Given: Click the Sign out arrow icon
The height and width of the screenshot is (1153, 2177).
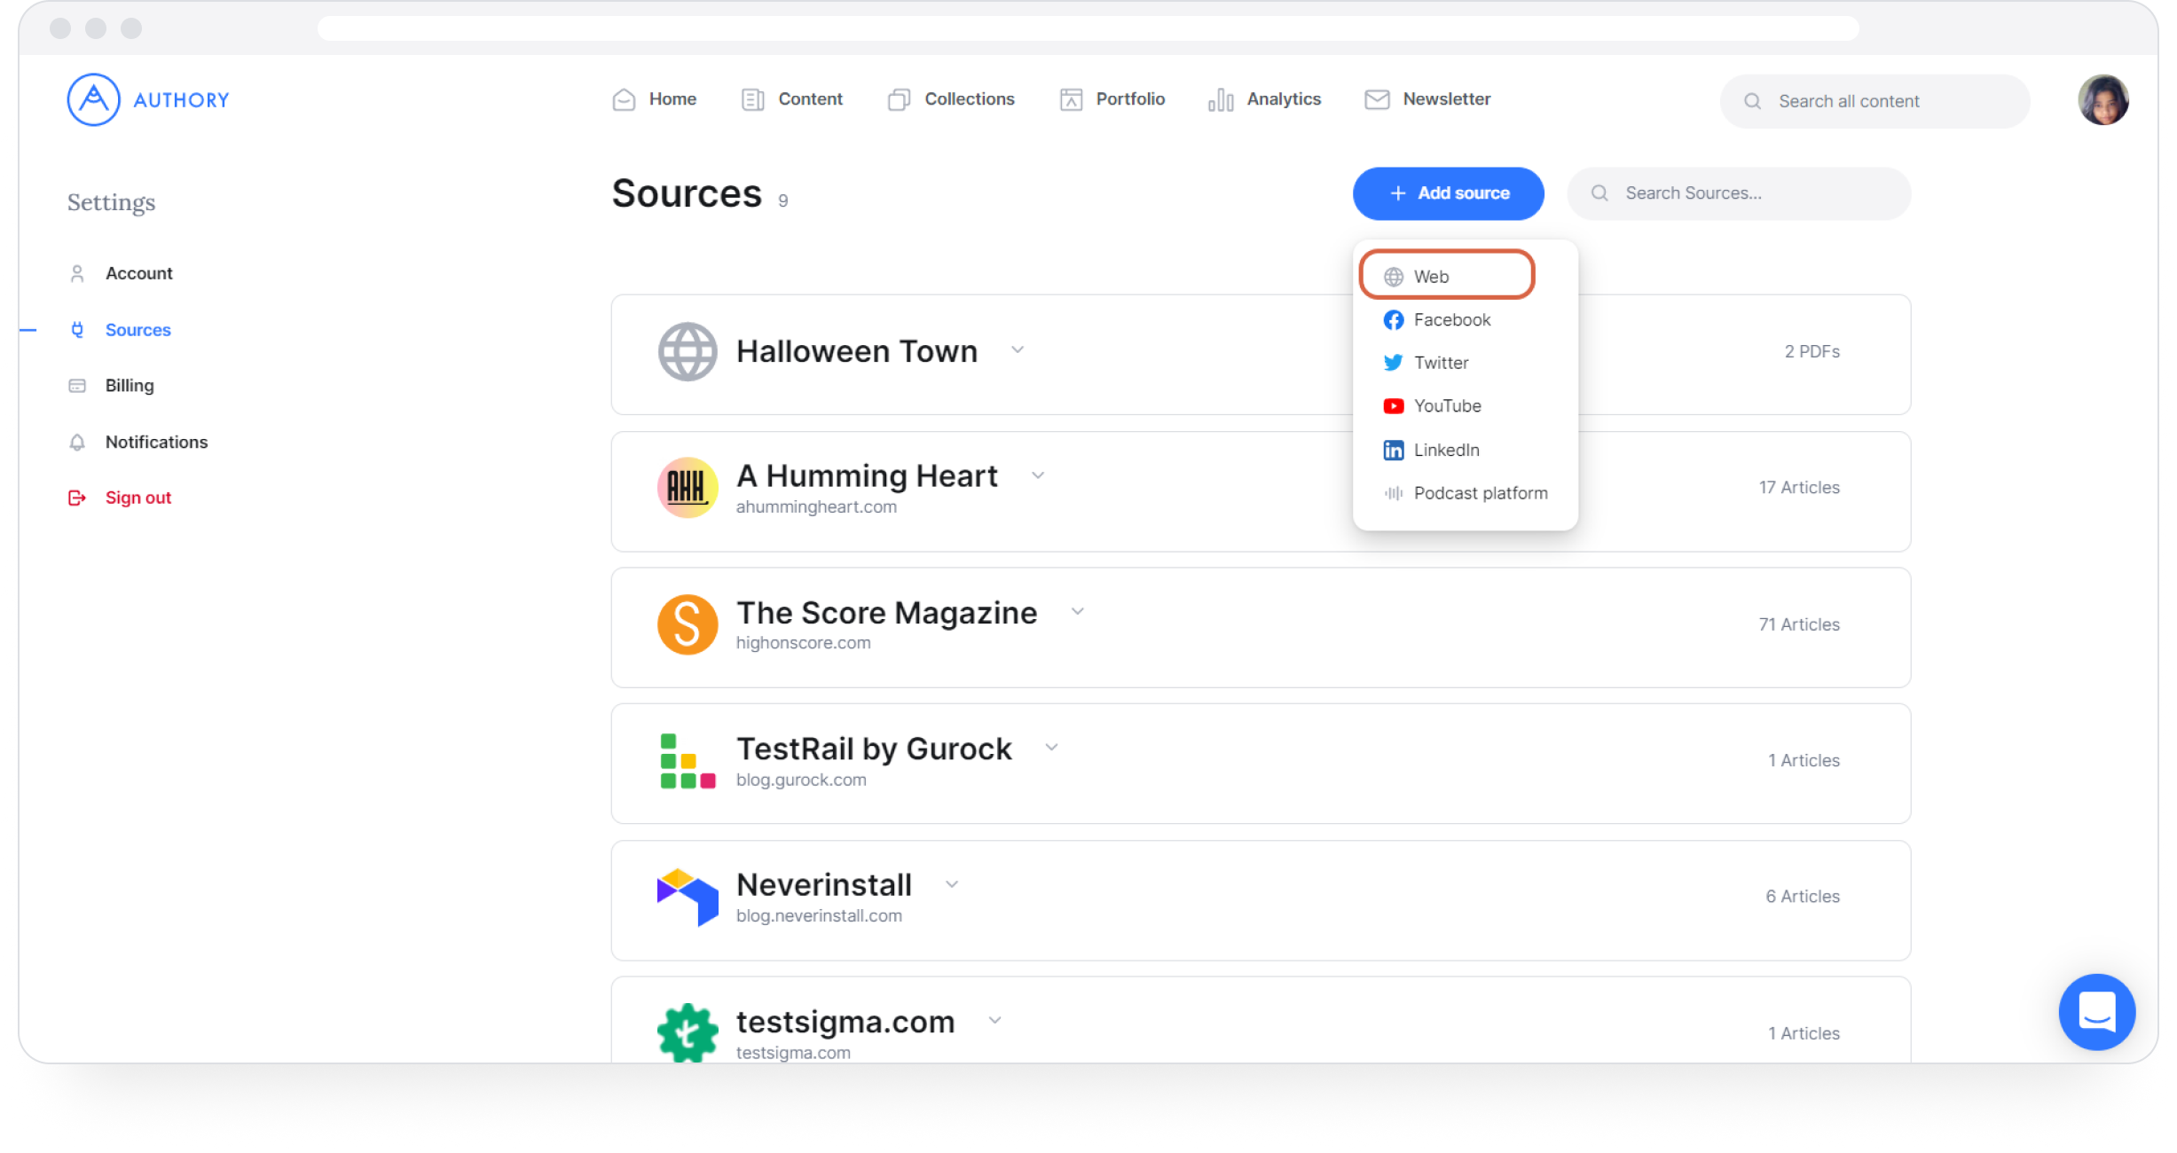Looking at the screenshot, I should coord(77,498).
